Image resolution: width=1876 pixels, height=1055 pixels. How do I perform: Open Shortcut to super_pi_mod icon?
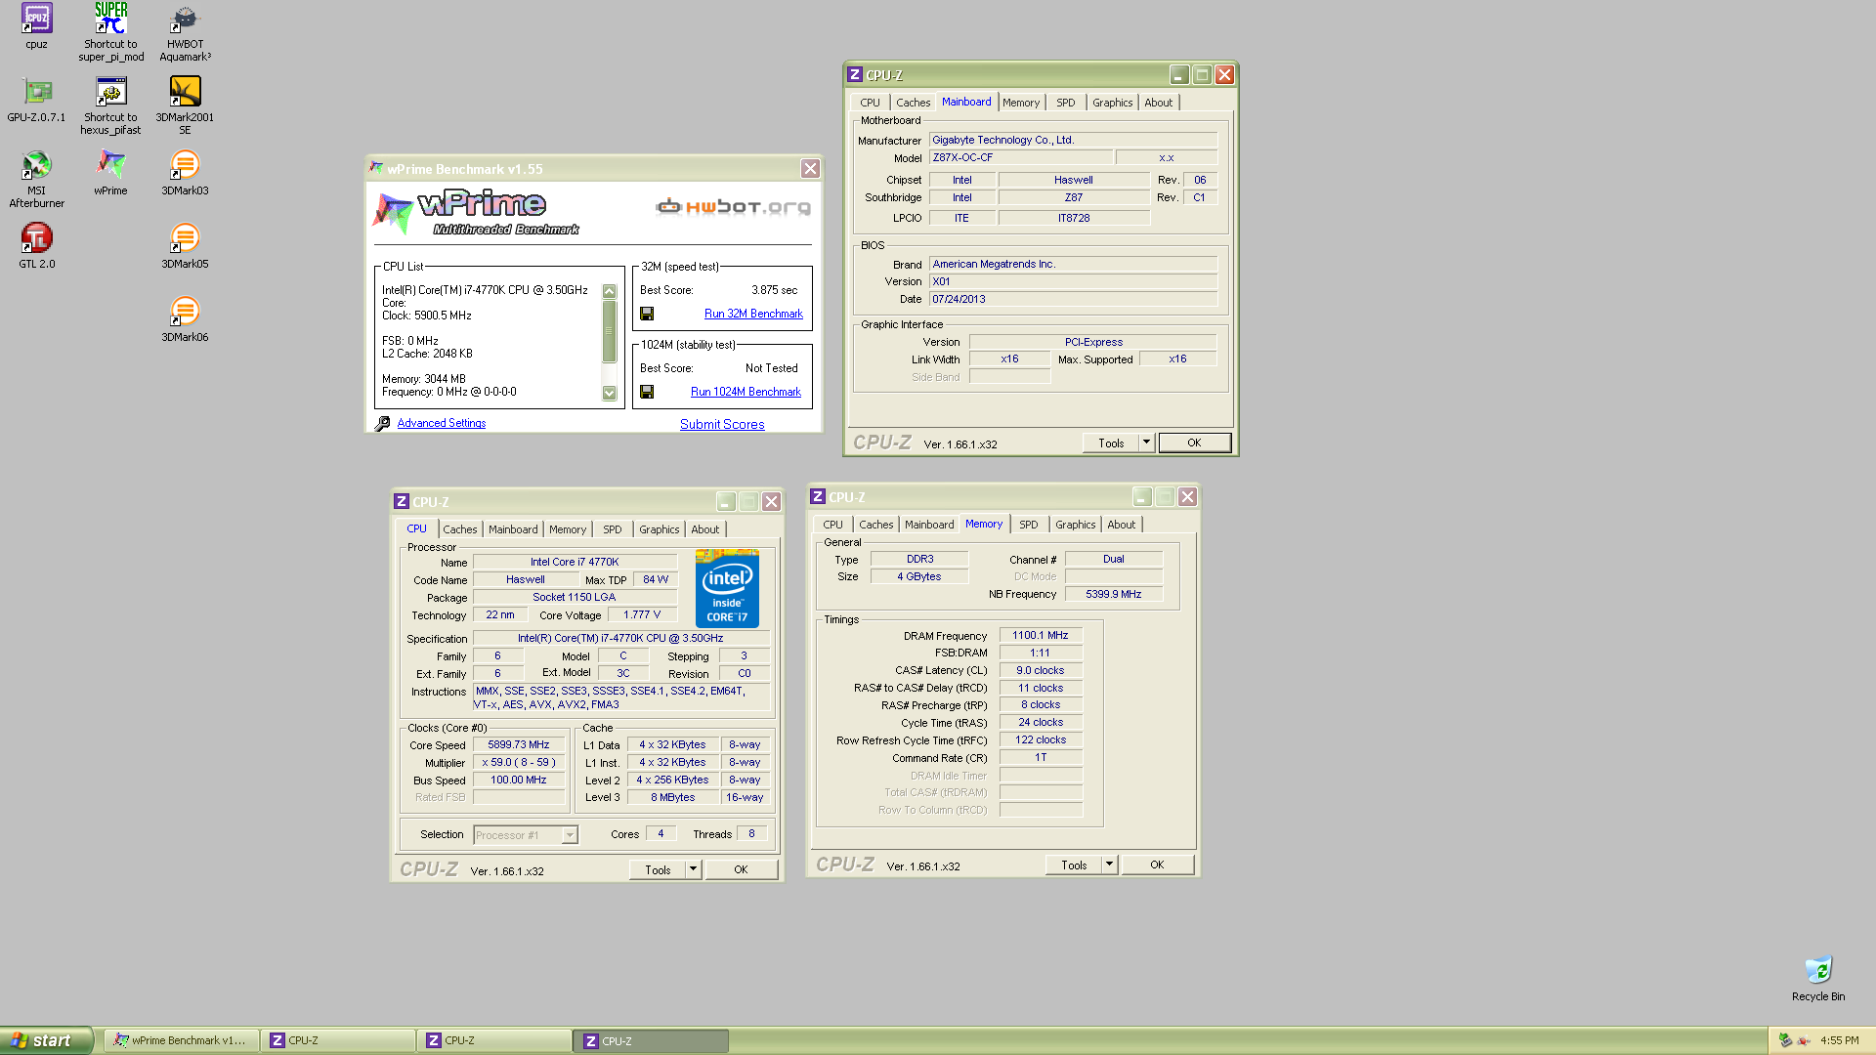[x=110, y=31]
